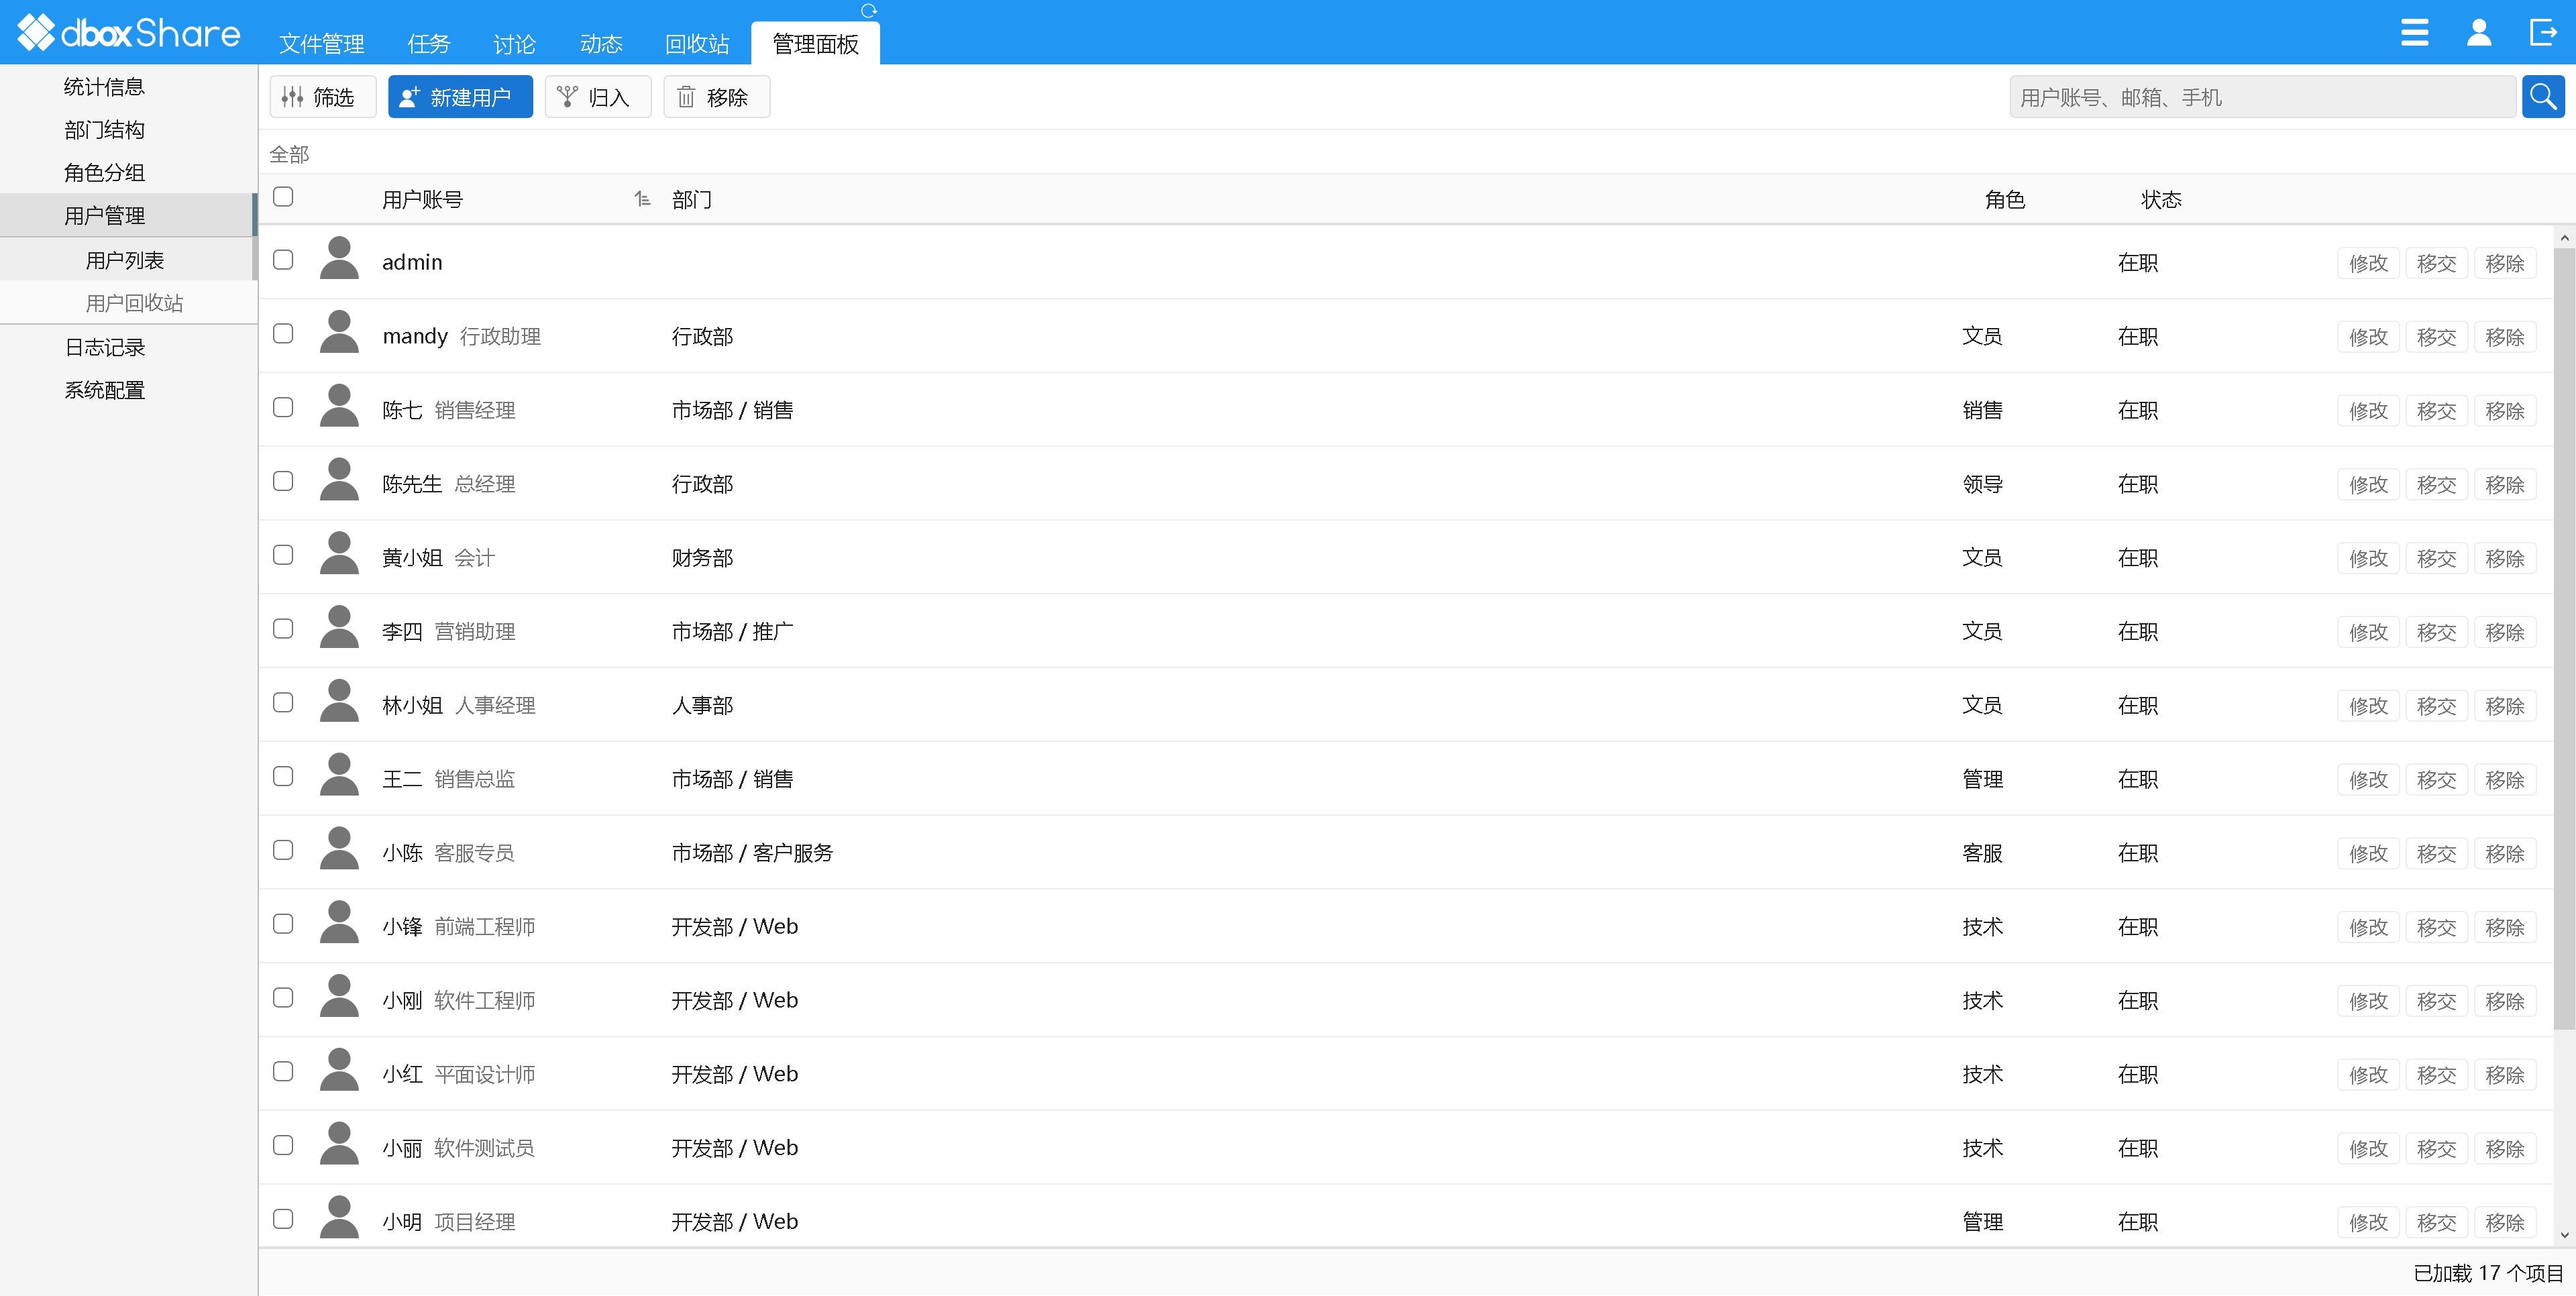Image resolution: width=2576 pixels, height=1296 pixels.
Task: Click the 新建用户 button
Action: click(460, 97)
